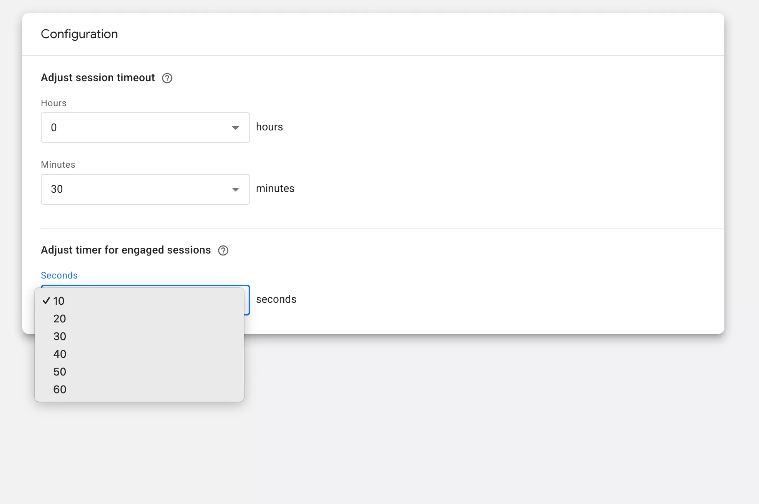Click the Hours field label
Image resolution: width=759 pixels, height=504 pixels.
[53, 103]
